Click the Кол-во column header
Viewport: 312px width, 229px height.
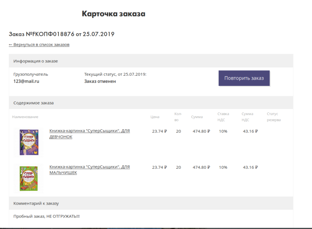click(x=178, y=117)
